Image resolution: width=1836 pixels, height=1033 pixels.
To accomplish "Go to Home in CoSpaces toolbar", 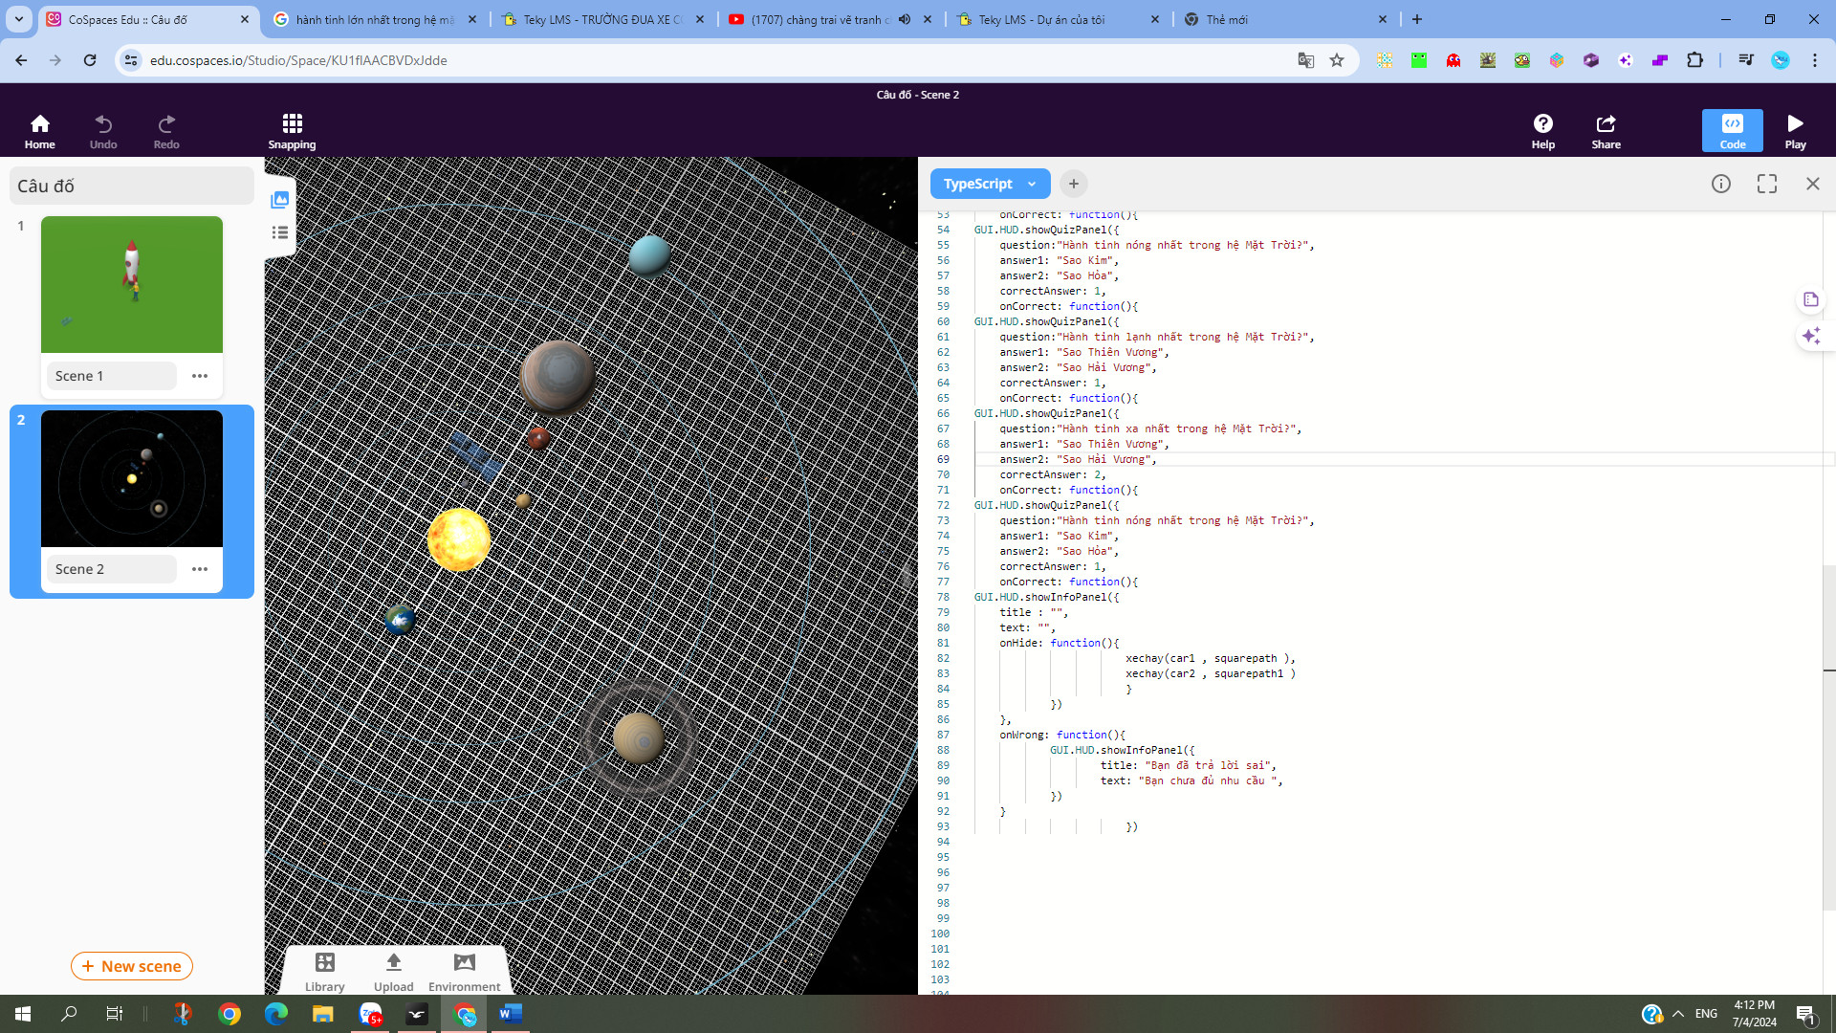I will [39, 131].
